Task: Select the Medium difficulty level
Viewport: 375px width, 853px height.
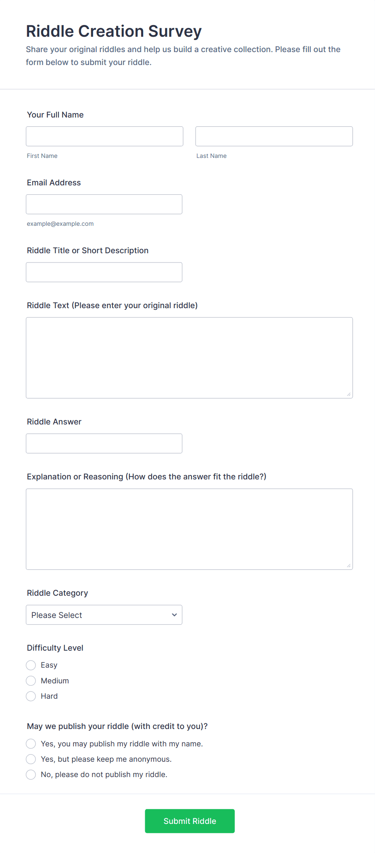Action: point(31,681)
